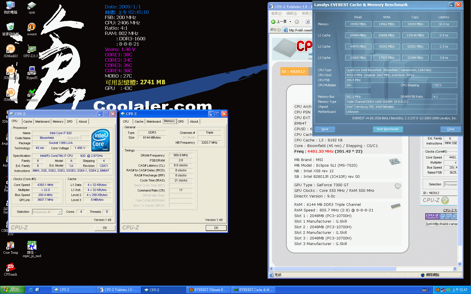Open validator Selection Processor dropdown
Screen dimensions: 471x294
pyautogui.click(x=451, y=185)
